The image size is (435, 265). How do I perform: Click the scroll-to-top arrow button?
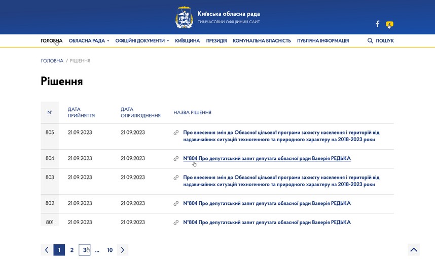[414, 250]
